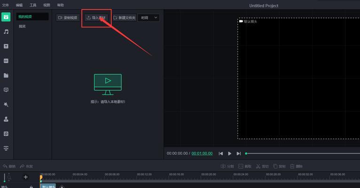This screenshot has height=188, width=360.
Task: Open the folder panel icon in sidebar
Action: (6, 75)
